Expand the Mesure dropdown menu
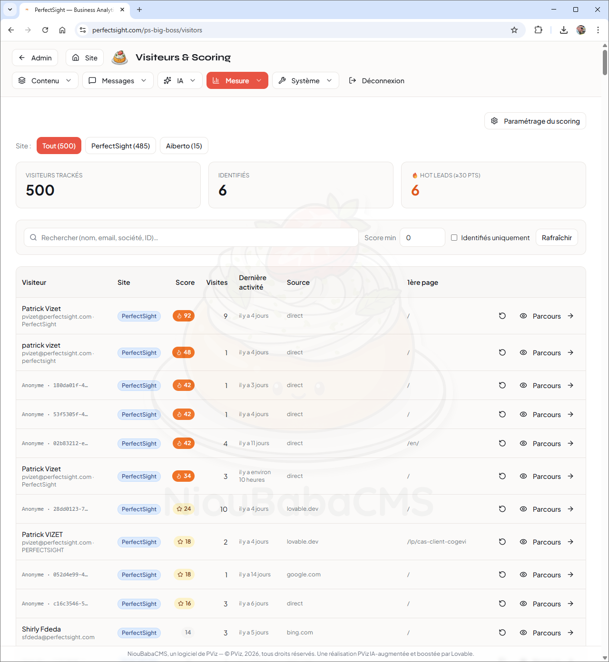 [237, 80]
